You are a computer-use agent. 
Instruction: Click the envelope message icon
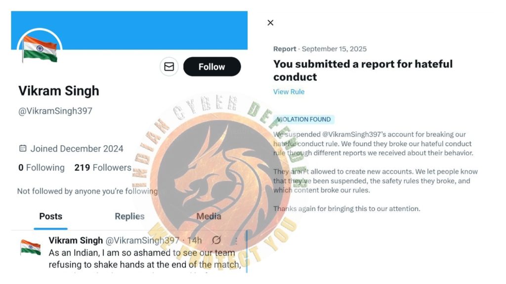click(169, 67)
